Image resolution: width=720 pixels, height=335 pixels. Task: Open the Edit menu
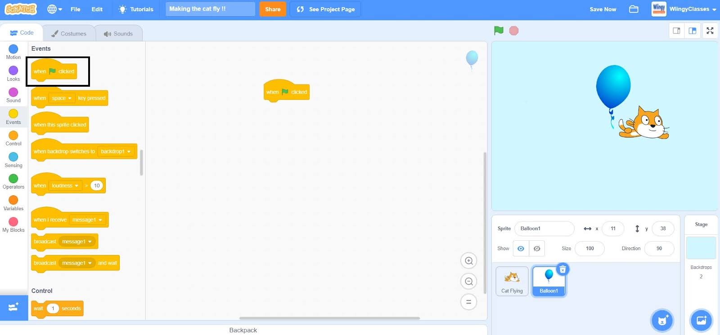click(97, 9)
